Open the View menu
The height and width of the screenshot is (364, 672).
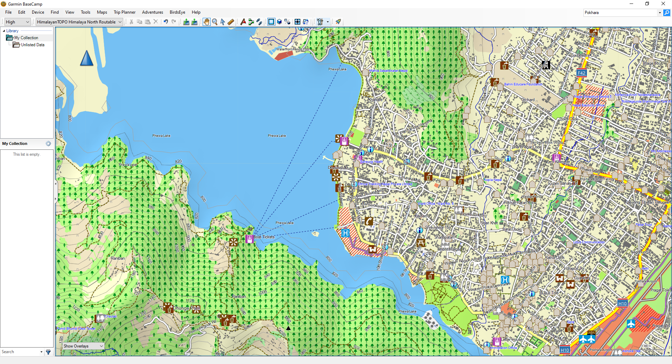point(70,12)
